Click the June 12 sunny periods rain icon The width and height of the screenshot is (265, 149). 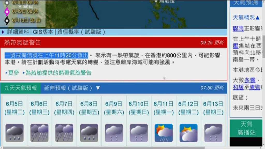click(188, 133)
